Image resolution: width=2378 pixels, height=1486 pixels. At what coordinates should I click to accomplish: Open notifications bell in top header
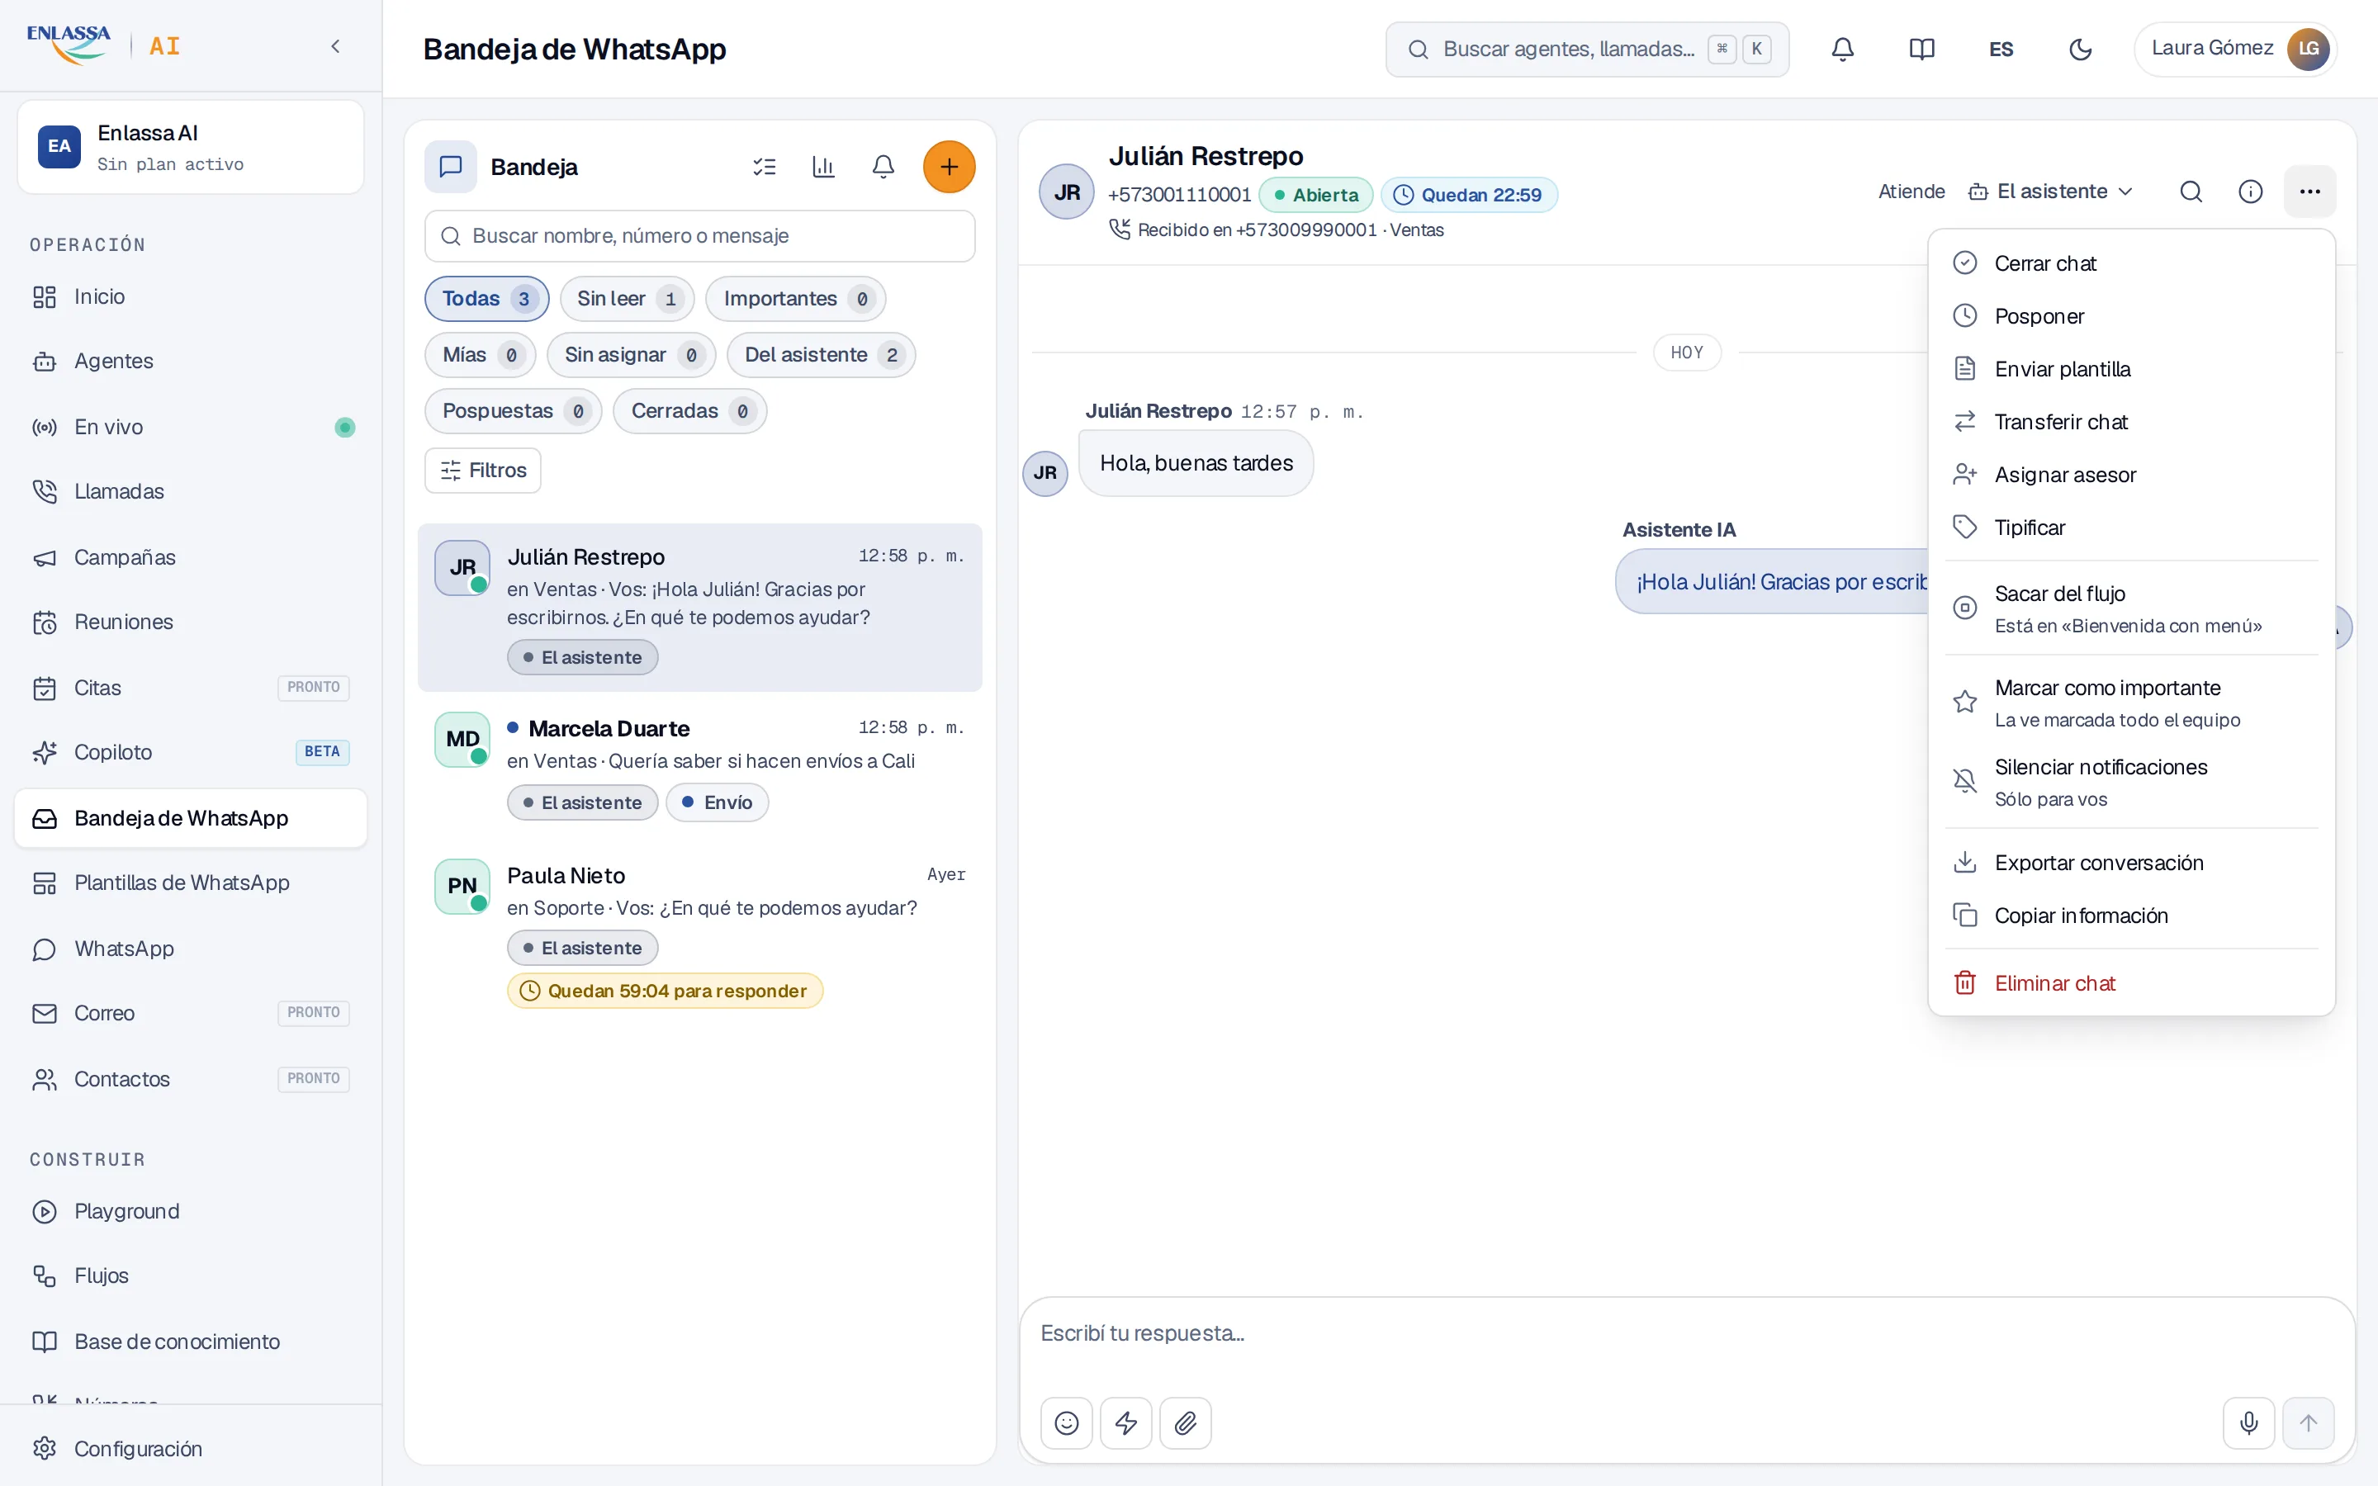pyautogui.click(x=1842, y=50)
